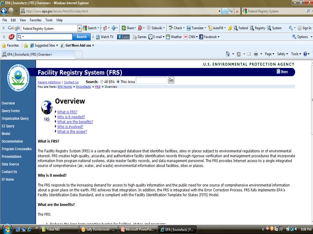Screen dimensions: 313x234
Task: Print the page with printer icon
Action: point(256,54)
